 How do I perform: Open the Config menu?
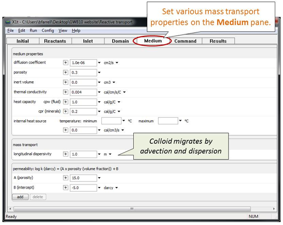pyautogui.click(x=48, y=31)
